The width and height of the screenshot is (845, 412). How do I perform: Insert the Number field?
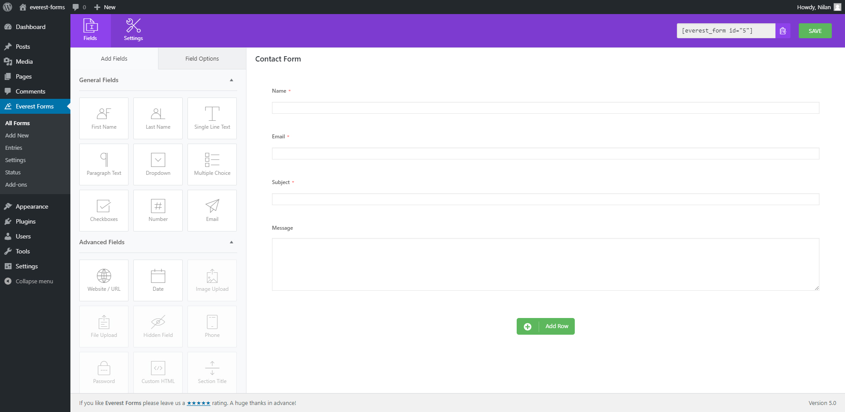(158, 210)
